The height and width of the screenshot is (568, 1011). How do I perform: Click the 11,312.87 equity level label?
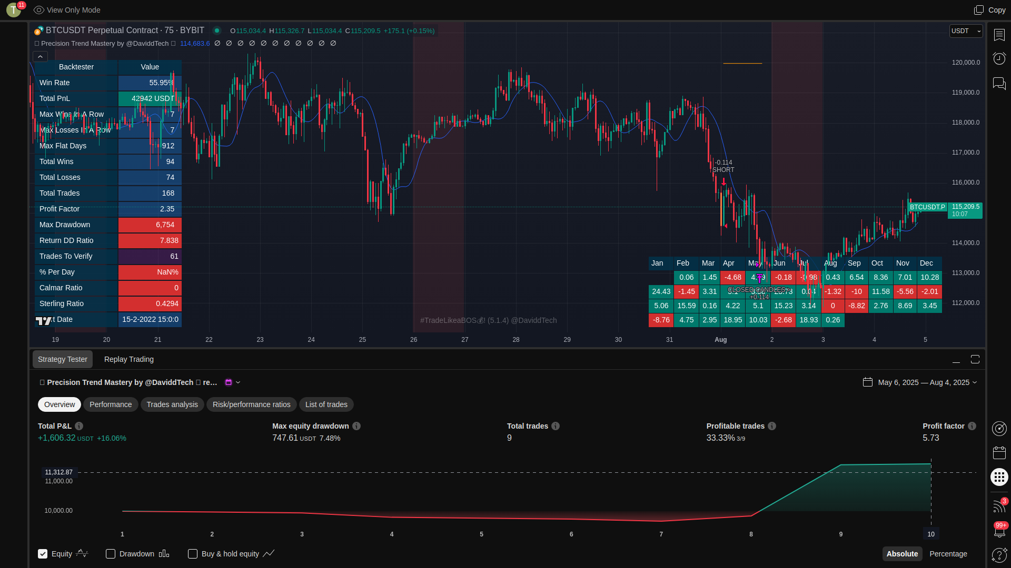[x=58, y=472]
